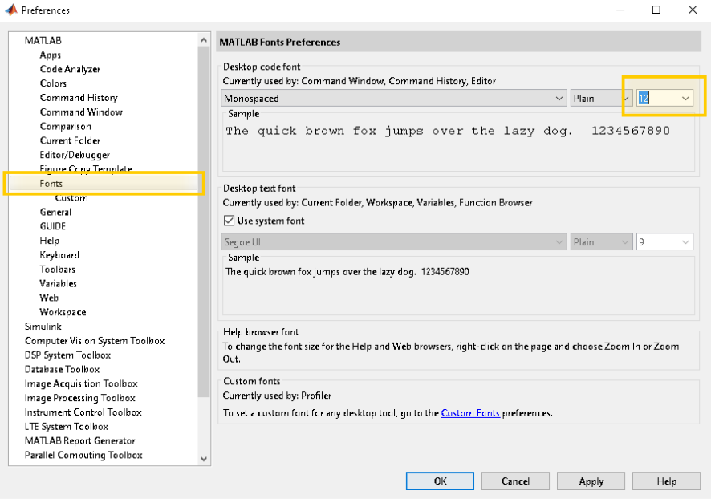Select Colors in the preferences tree
Screen dimensions: 711x499
(53, 83)
